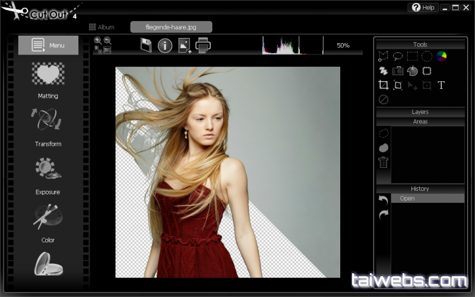Screen dimensions: 475x297
Task: Select the Open entry in History
Action: (x=427, y=199)
